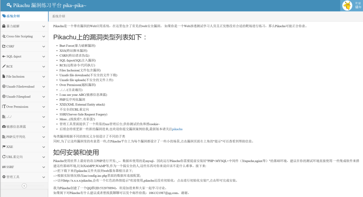The width and height of the screenshot is (363, 197).
Task: Expand the 管理工具 chevron
Action: coord(43,177)
